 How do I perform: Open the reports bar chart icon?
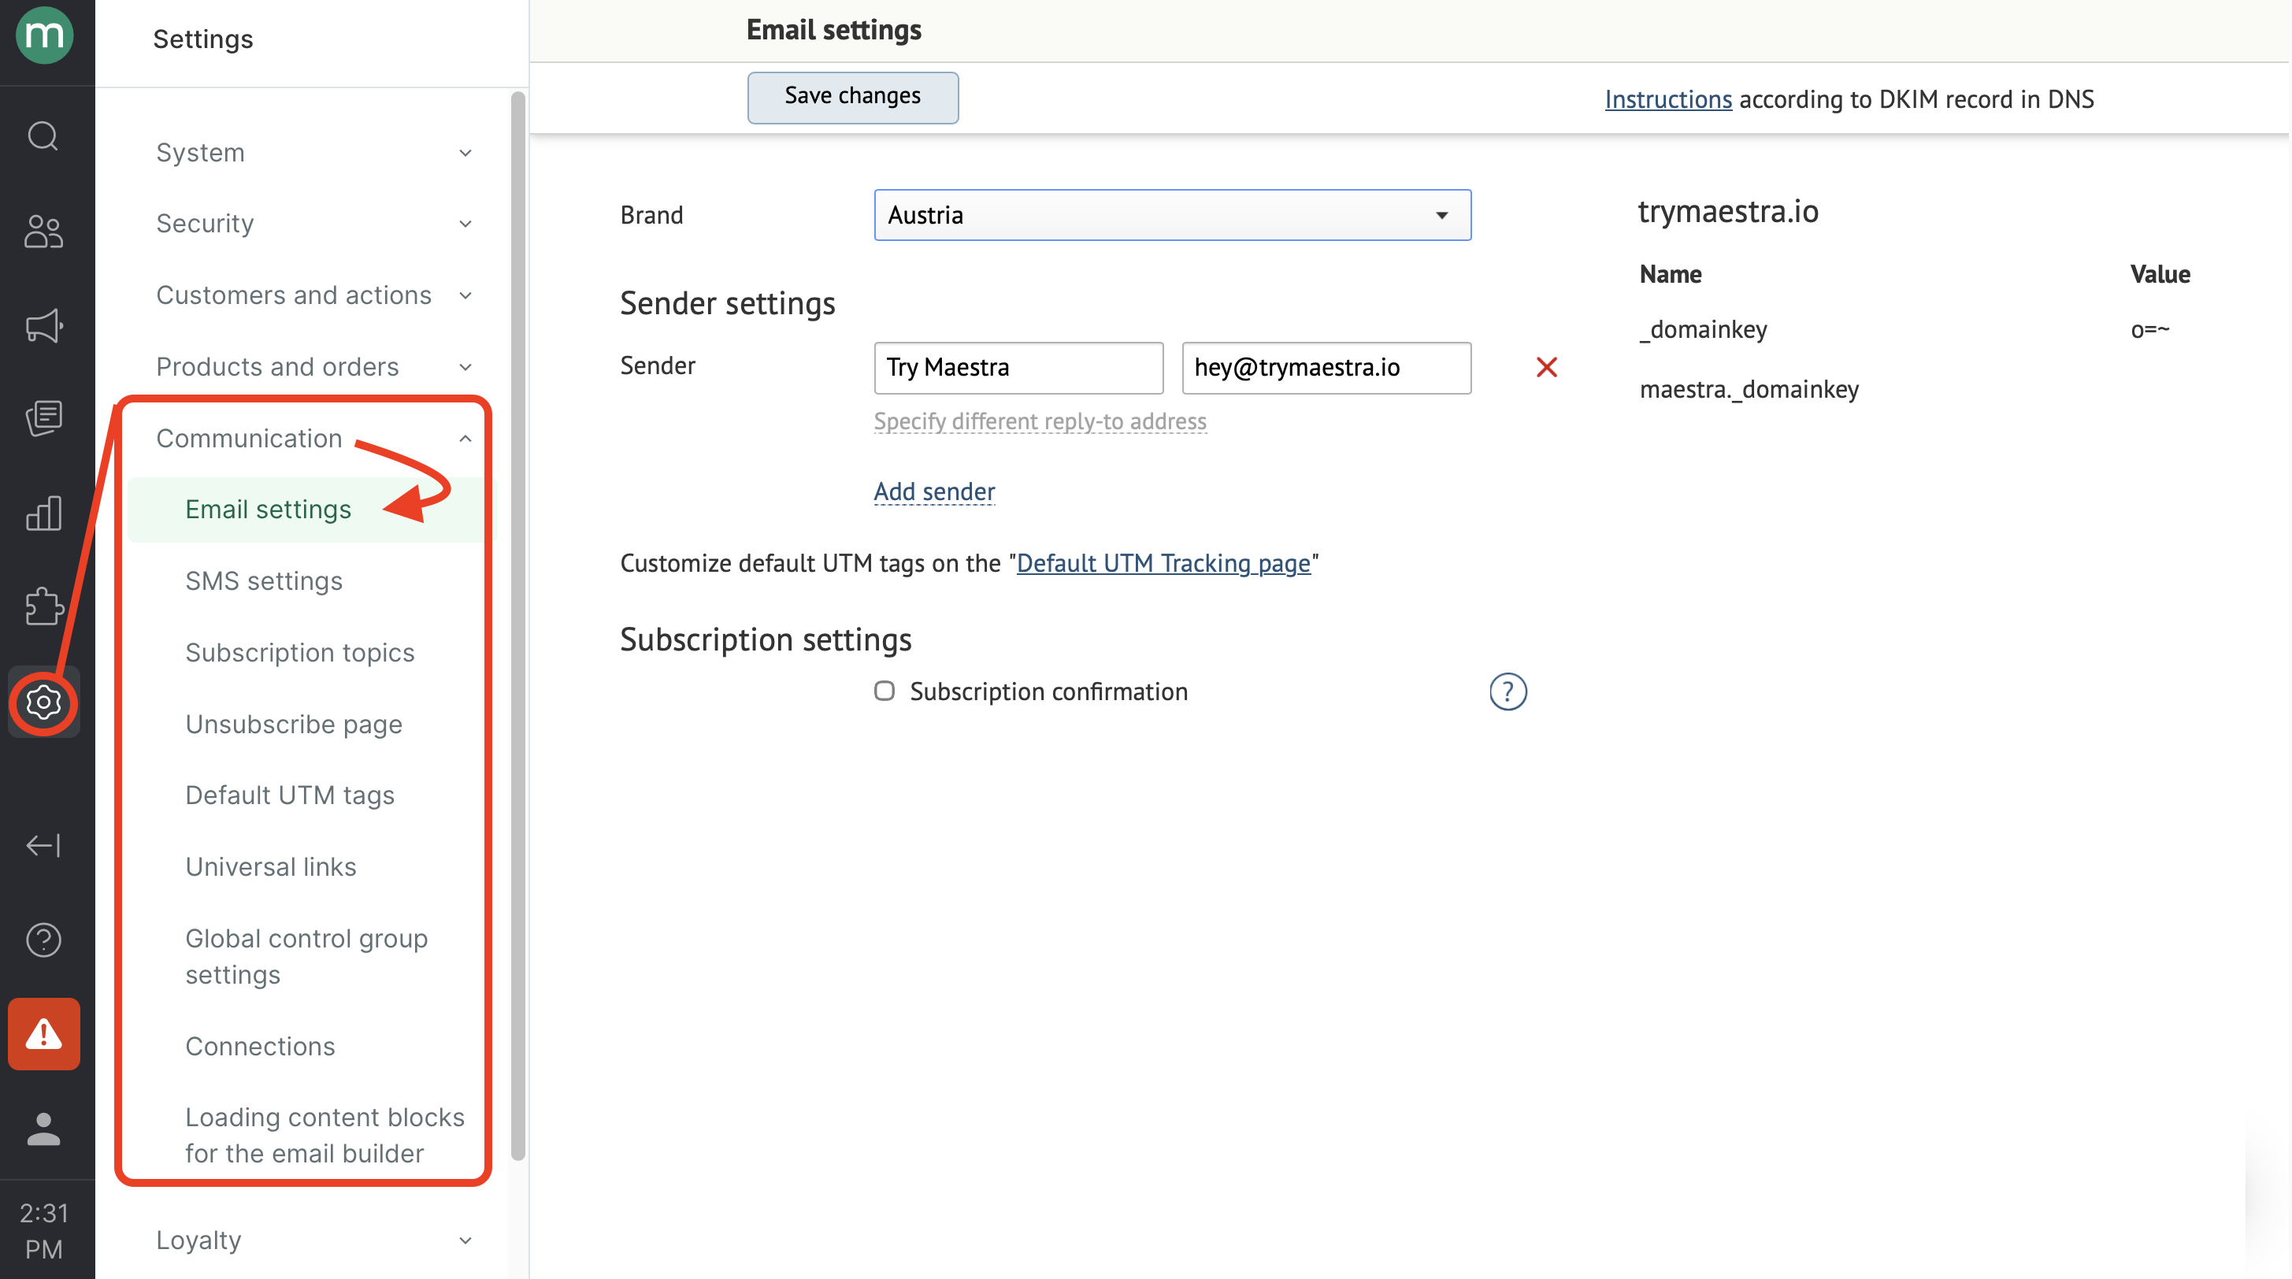coord(43,513)
